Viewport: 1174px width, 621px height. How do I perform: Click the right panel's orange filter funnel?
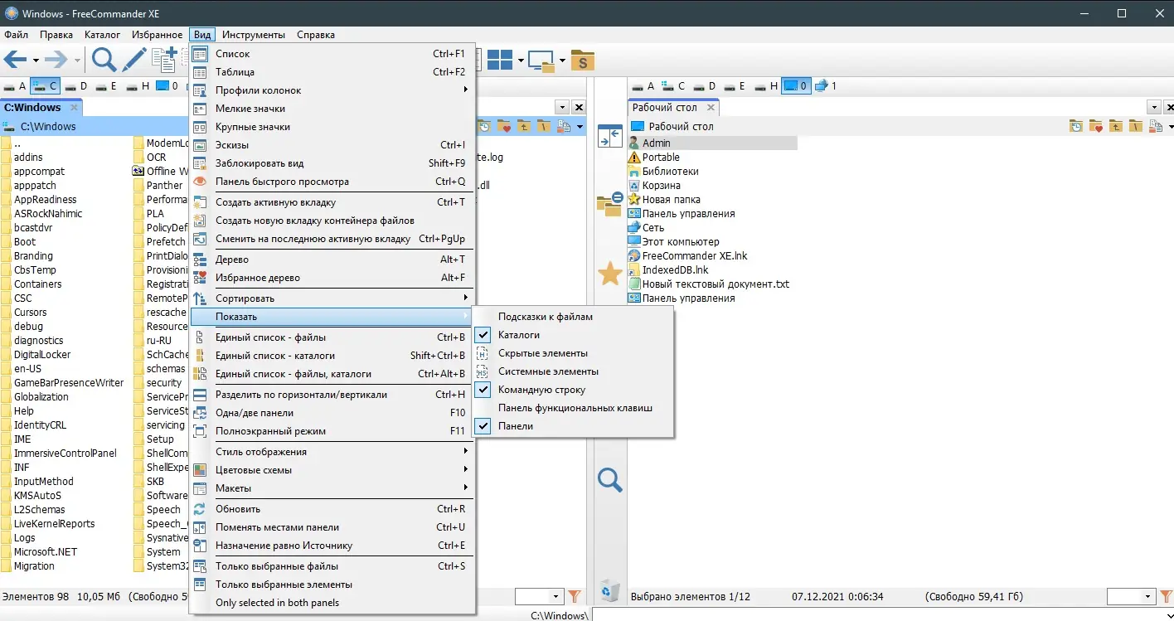(1167, 596)
